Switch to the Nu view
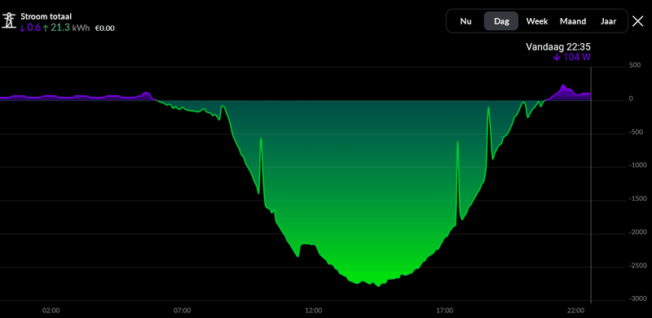This screenshot has width=652, height=318. (465, 21)
